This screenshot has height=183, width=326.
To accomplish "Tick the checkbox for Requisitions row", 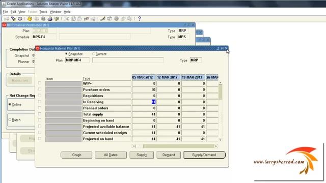I will click(39, 96).
